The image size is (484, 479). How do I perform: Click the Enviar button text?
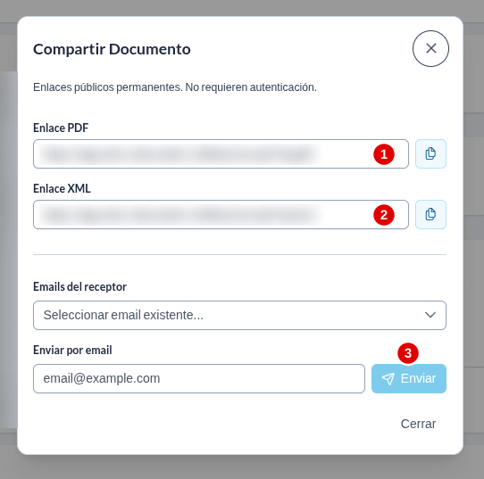pos(418,378)
